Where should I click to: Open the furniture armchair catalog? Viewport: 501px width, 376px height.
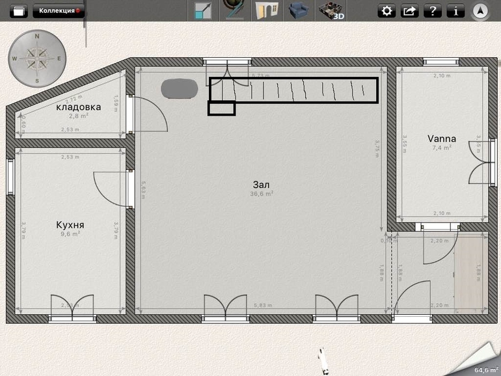pos(299,11)
